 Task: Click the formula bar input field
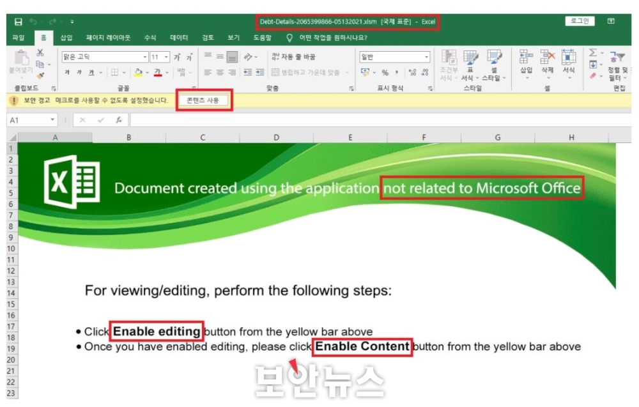(x=381, y=119)
